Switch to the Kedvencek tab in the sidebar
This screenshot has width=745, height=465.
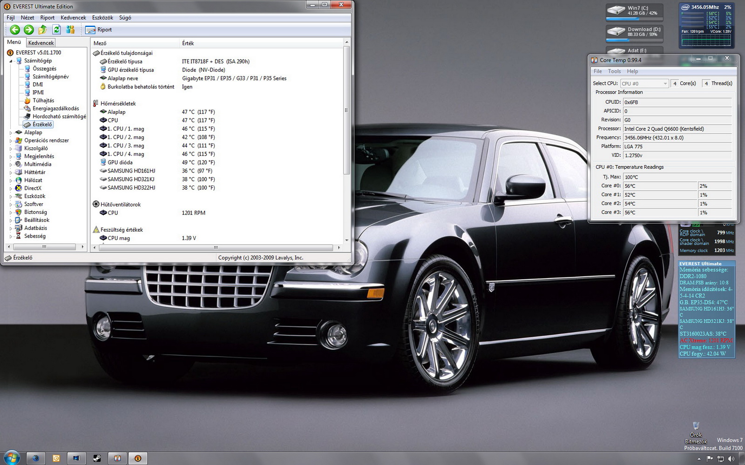click(41, 43)
